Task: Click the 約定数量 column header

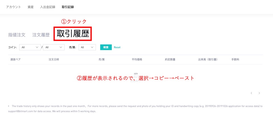Action: click(x=170, y=60)
